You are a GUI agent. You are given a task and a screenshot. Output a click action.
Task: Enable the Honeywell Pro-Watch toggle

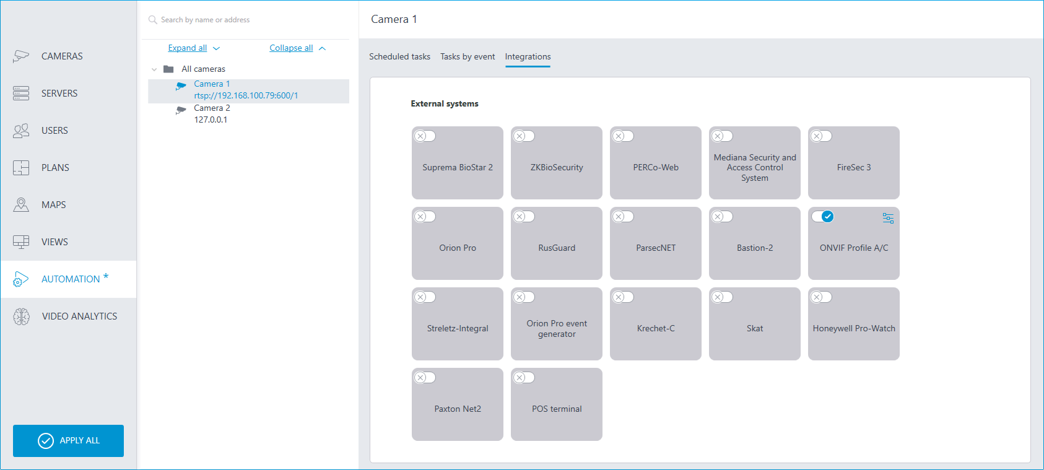click(x=822, y=297)
